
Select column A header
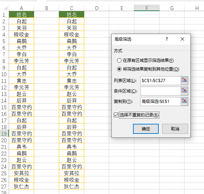click(x=22, y=8)
